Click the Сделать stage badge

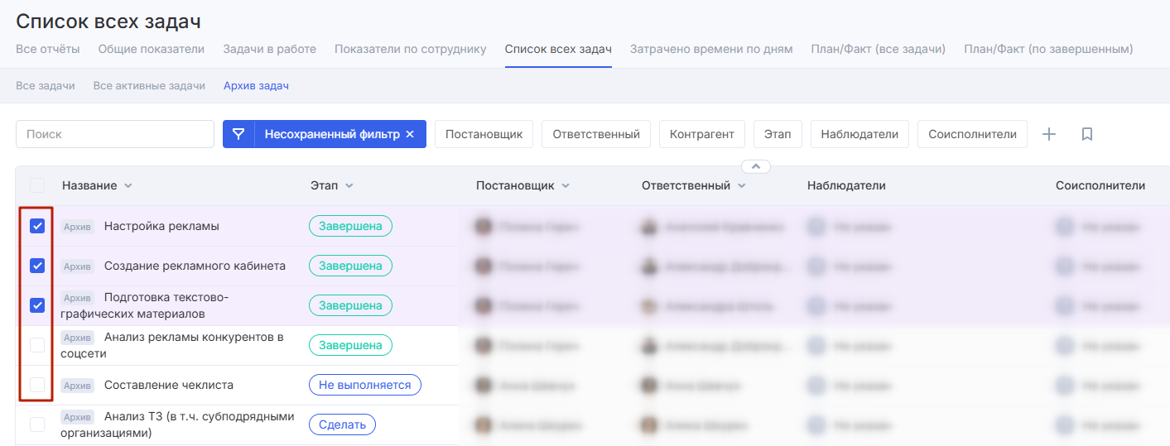(x=342, y=424)
